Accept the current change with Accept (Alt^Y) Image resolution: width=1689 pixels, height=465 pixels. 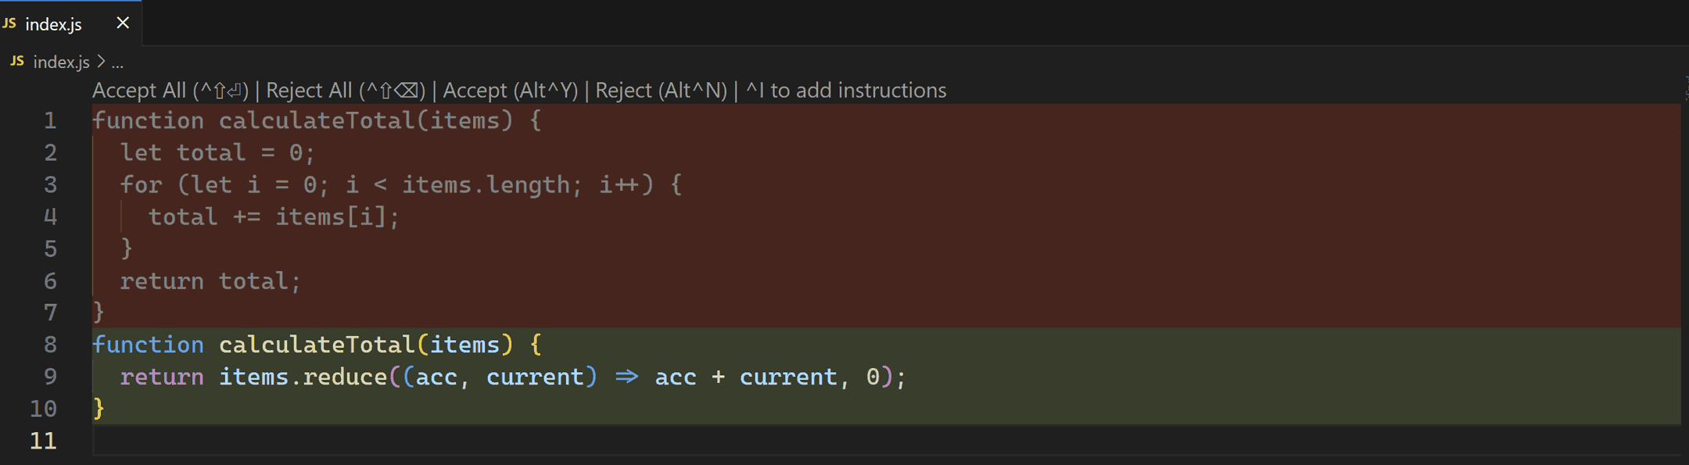(510, 91)
